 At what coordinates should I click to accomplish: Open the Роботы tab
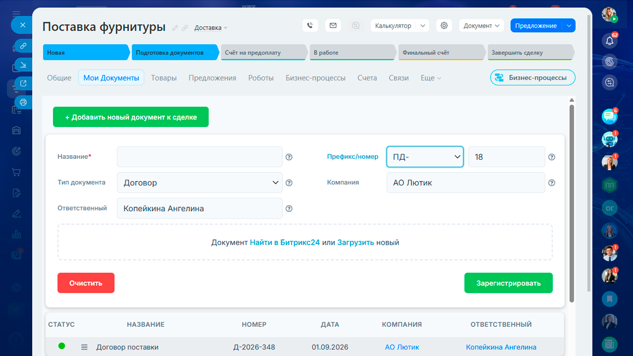pyautogui.click(x=261, y=78)
